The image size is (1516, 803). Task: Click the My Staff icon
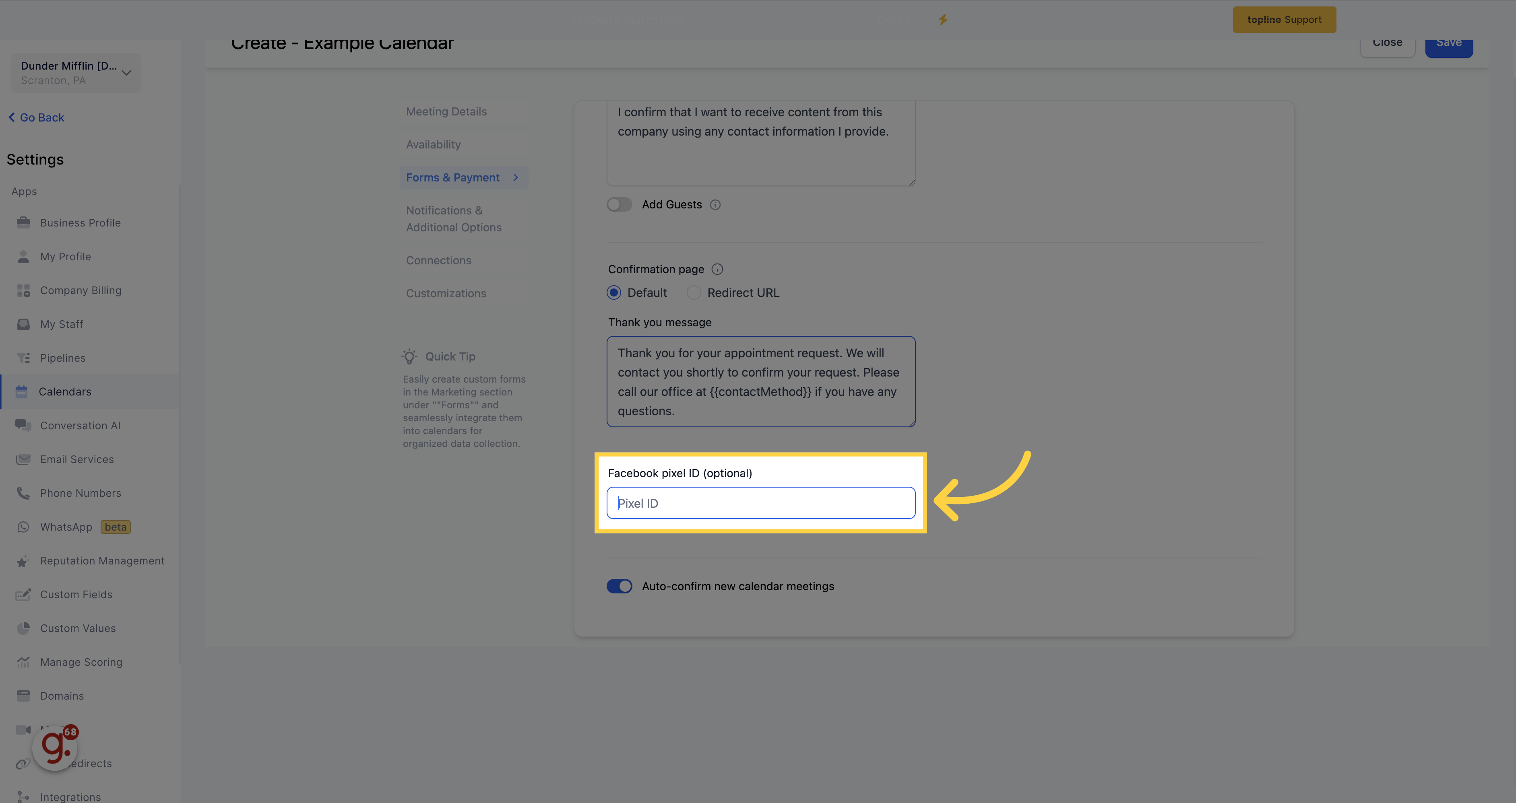click(23, 324)
